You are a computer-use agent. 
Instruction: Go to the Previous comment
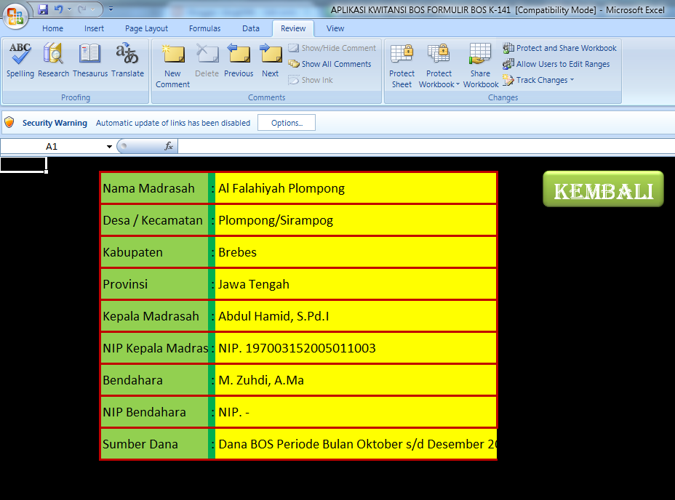239,60
